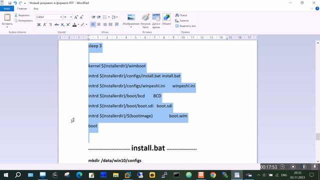Screen dimensions: 320x180
Task: Redo the last action
Action: tap(20, 3)
